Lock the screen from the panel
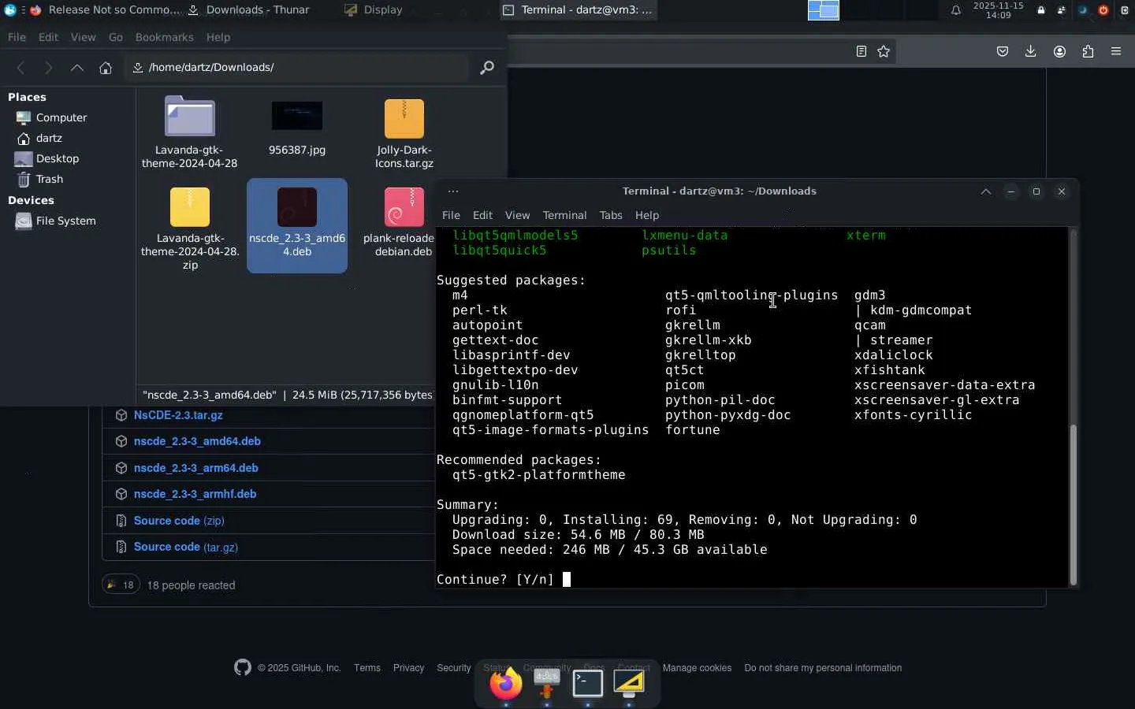The image size is (1135, 709). [x=1041, y=10]
